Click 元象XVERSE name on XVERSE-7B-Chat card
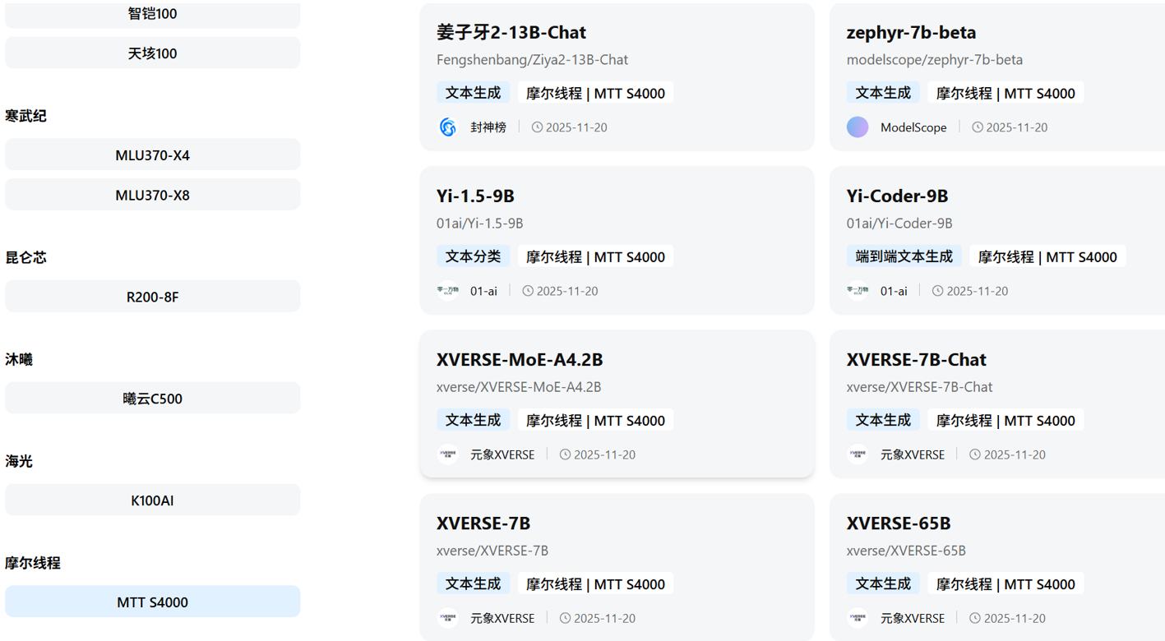Image resolution: width=1165 pixels, height=641 pixels. [913, 454]
